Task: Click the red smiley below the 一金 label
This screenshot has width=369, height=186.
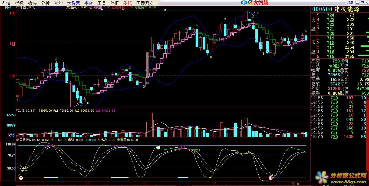Action: point(21,178)
